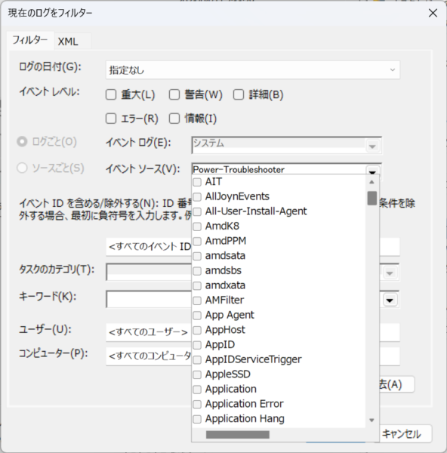Click the horizontal scrollbar thumb of list
Screen dimensions: 447x453
238,435
